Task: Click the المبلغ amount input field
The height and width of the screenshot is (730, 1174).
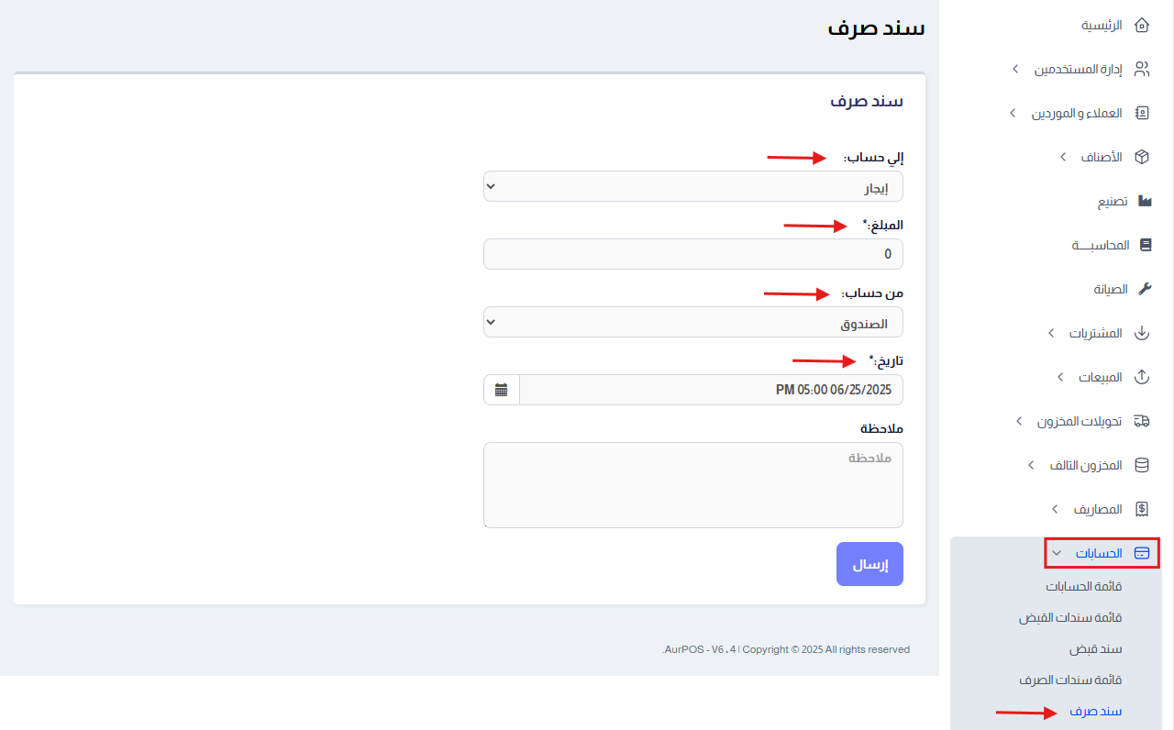Action: (693, 254)
